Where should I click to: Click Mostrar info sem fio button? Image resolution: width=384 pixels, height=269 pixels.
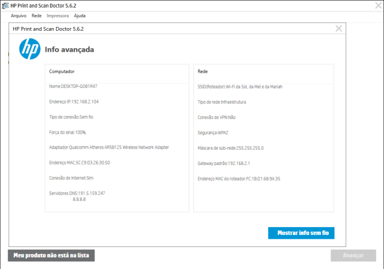point(301,233)
